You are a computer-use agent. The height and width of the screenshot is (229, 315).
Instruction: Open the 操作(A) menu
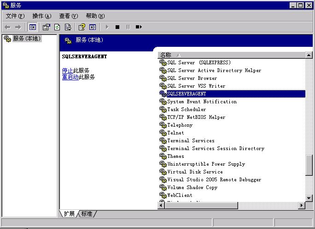pos(42,16)
